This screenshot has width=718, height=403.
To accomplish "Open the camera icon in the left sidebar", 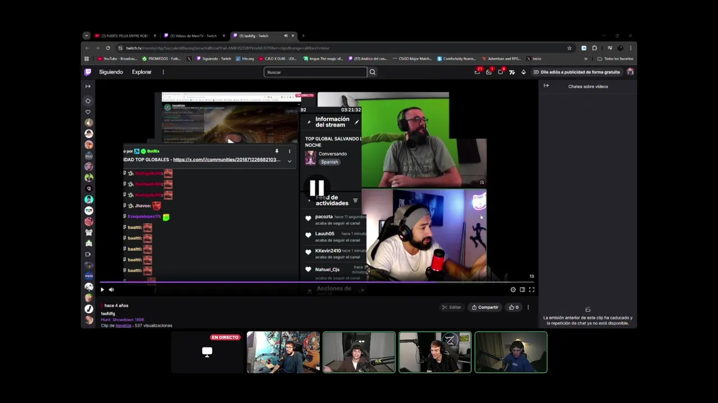I will pos(88,254).
